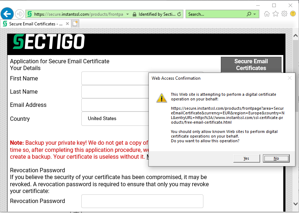Image resolution: width=299 pixels, height=213 pixels.
Task: Open the Home page icon
Action: coord(267,14)
